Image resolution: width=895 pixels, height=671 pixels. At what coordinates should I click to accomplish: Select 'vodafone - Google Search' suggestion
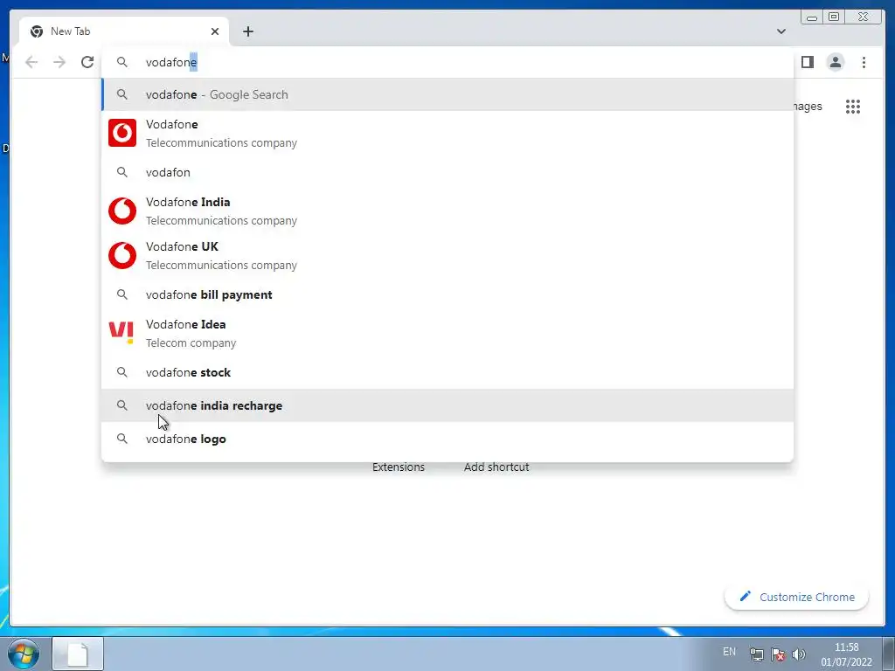coord(447,94)
